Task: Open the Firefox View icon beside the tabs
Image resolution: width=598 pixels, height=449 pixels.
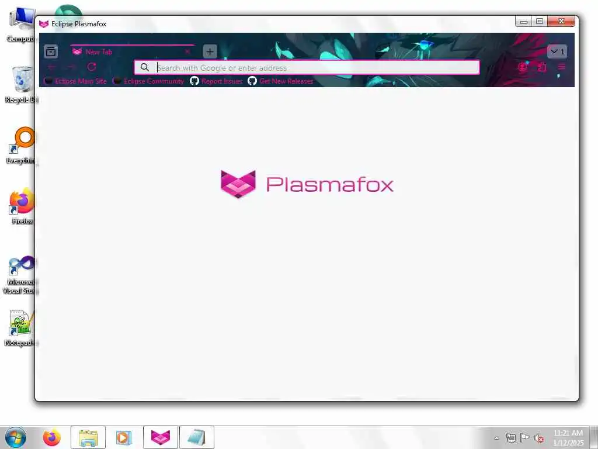Action: click(51, 51)
